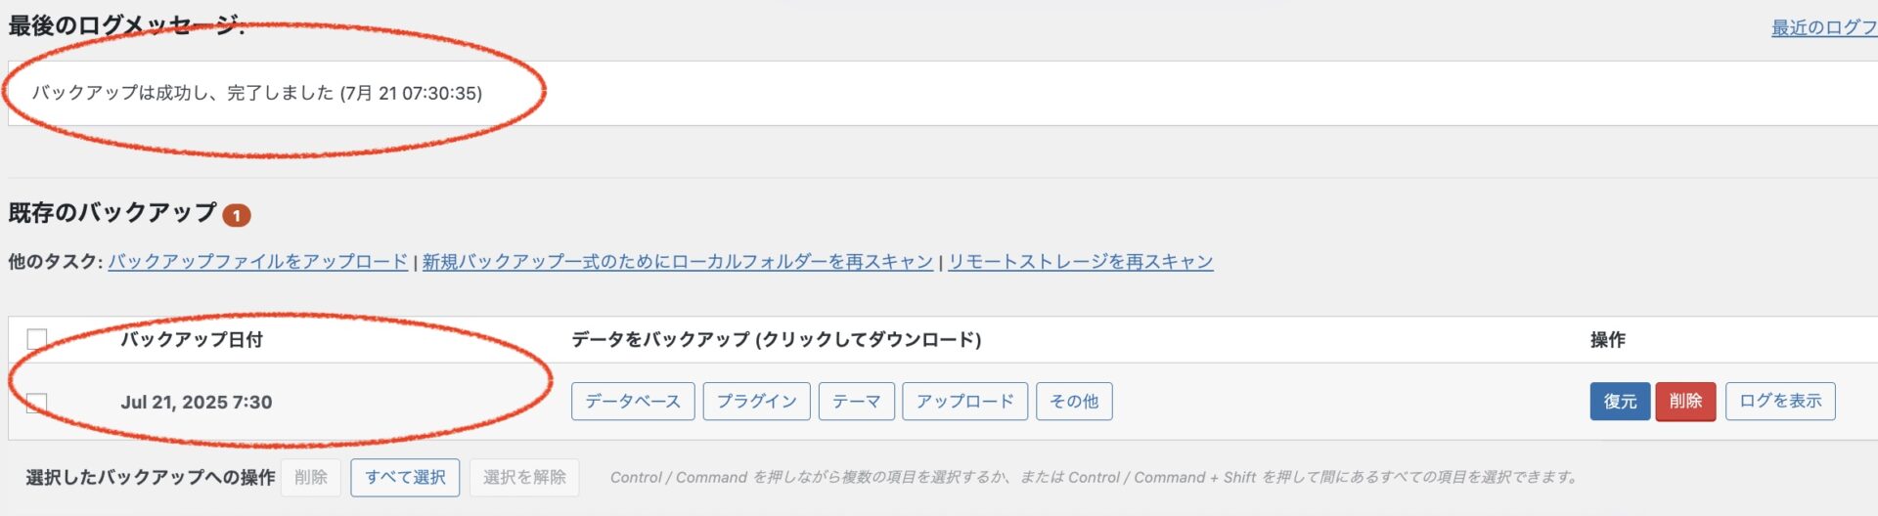Download the プラグイン backup file
The width and height of the screenshot is (1878, 516).
pyautogui.click(x=756, y=402)
